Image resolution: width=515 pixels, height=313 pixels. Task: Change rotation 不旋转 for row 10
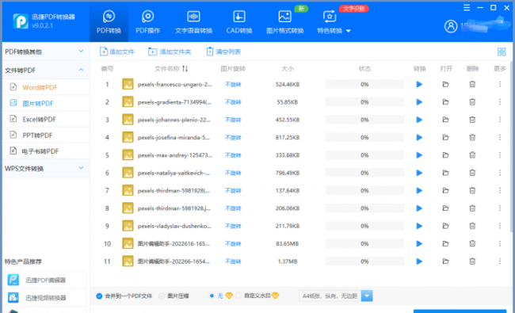(x=233, y=244)
